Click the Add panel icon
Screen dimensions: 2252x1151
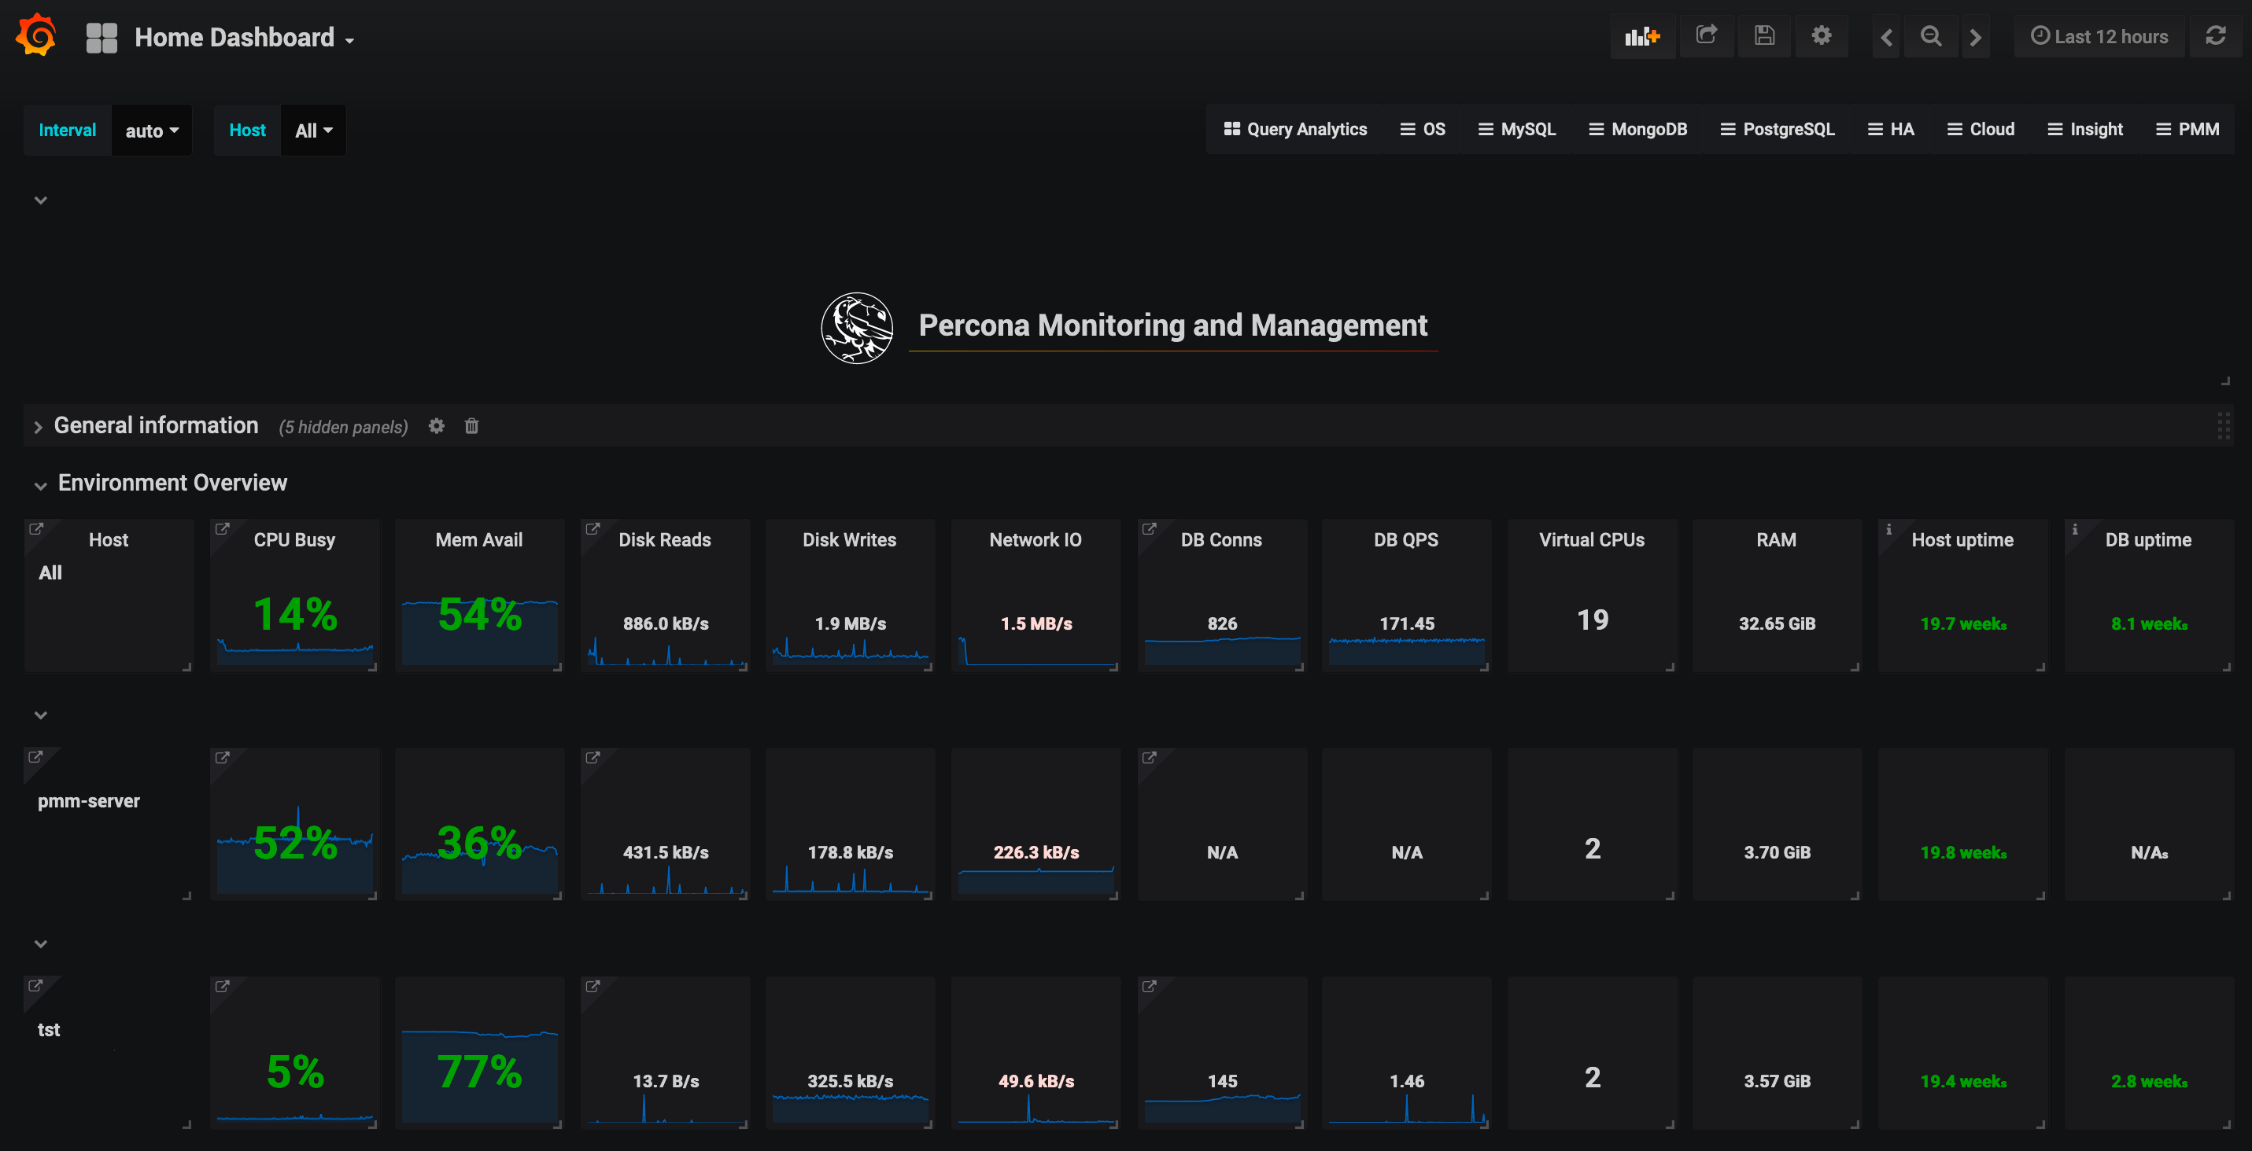point(1642,37)
